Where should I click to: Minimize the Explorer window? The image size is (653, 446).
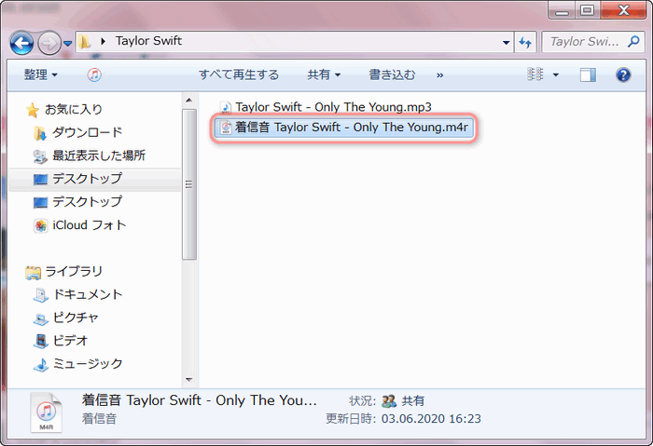[562, 11]
